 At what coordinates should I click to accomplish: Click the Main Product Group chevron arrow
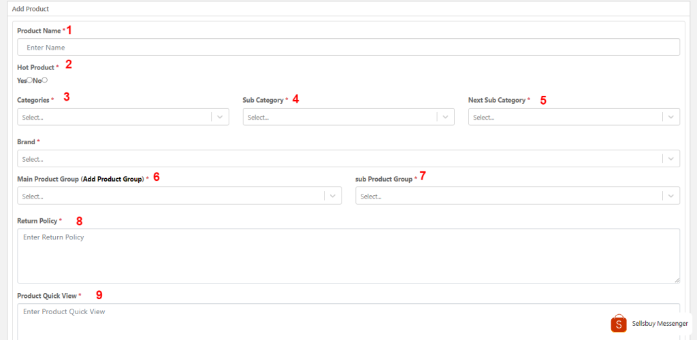[332, 196]
